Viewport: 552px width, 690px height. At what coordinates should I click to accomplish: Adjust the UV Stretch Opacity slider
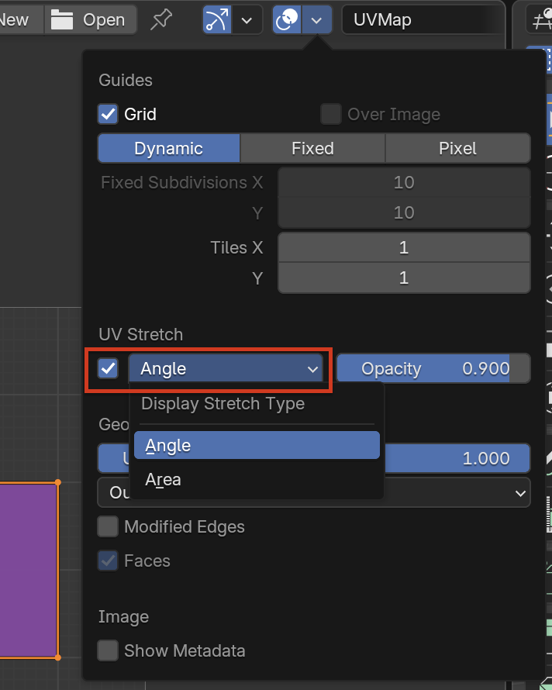pyautogui.click(x=433, y=369)
